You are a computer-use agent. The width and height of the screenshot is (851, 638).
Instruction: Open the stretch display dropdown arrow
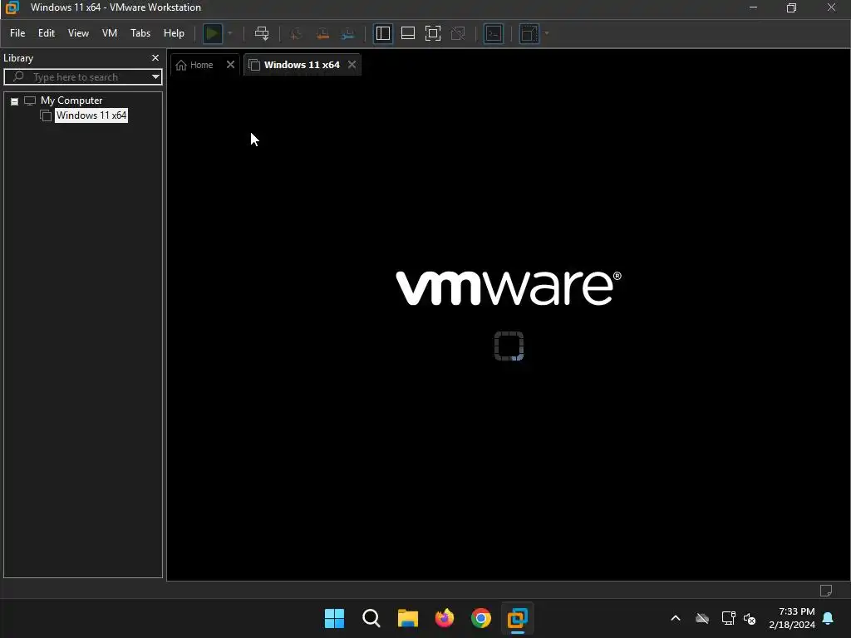[x=547, y=33]
